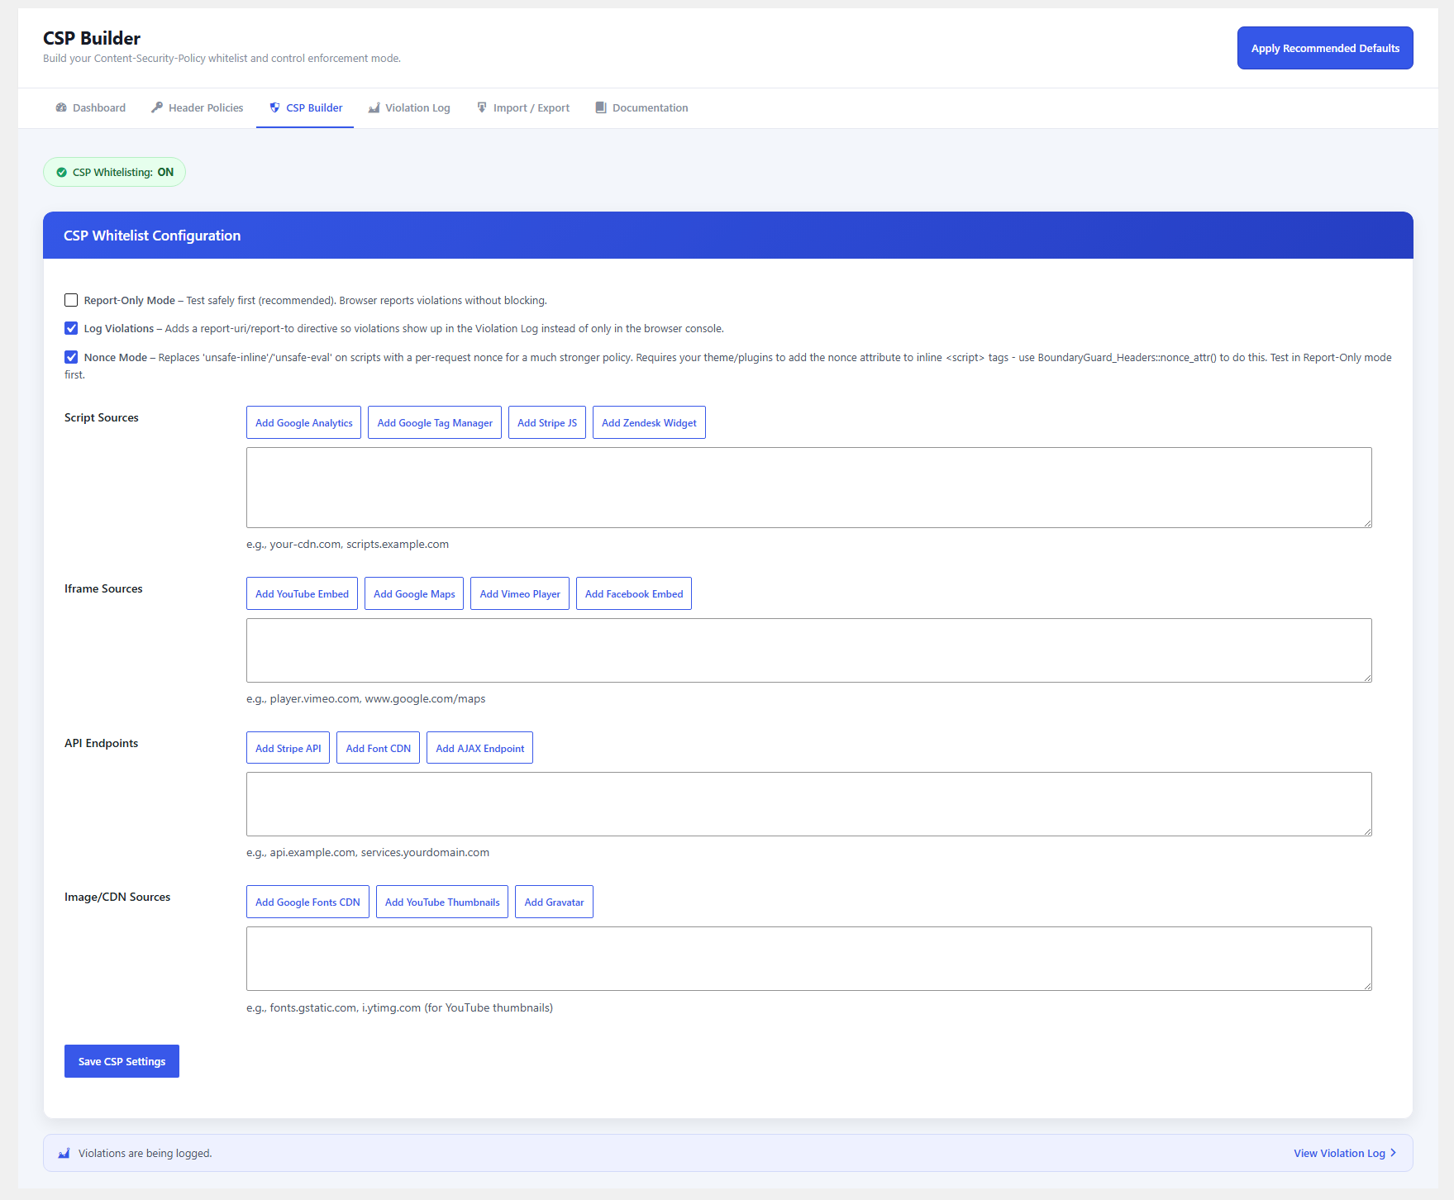The image size is (1454, 1200).
Task: Click the Header Policies key icon
Action: [x=157, y=107]
